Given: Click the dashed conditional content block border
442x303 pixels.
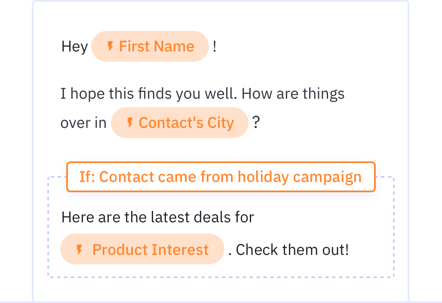Looking at the screenshot, I should [x=221, y=277].
